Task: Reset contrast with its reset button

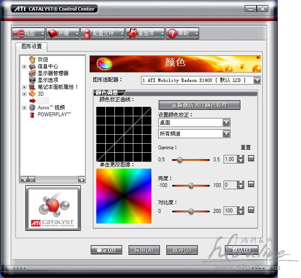Action: 251,210
